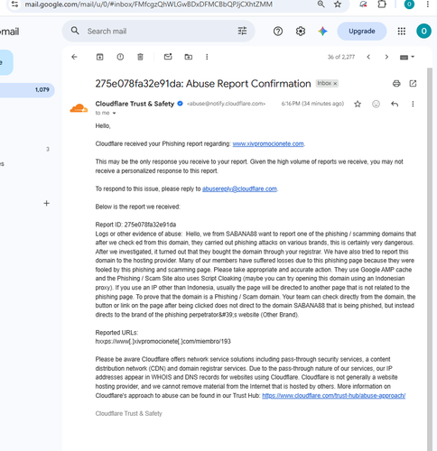Open the browser zoom indicator
Screen dimensions: 437x451
pos(321,5)
